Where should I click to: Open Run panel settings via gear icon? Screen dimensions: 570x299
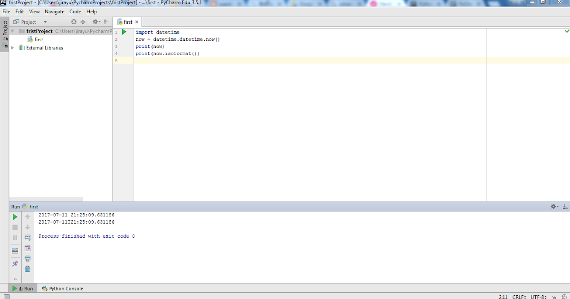pyautogui.click(x=553, y=206)
